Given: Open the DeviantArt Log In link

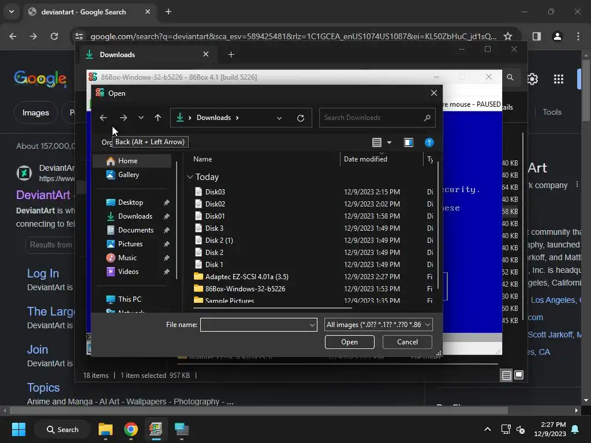Looking at the screenshot, I should pos(43,273).
